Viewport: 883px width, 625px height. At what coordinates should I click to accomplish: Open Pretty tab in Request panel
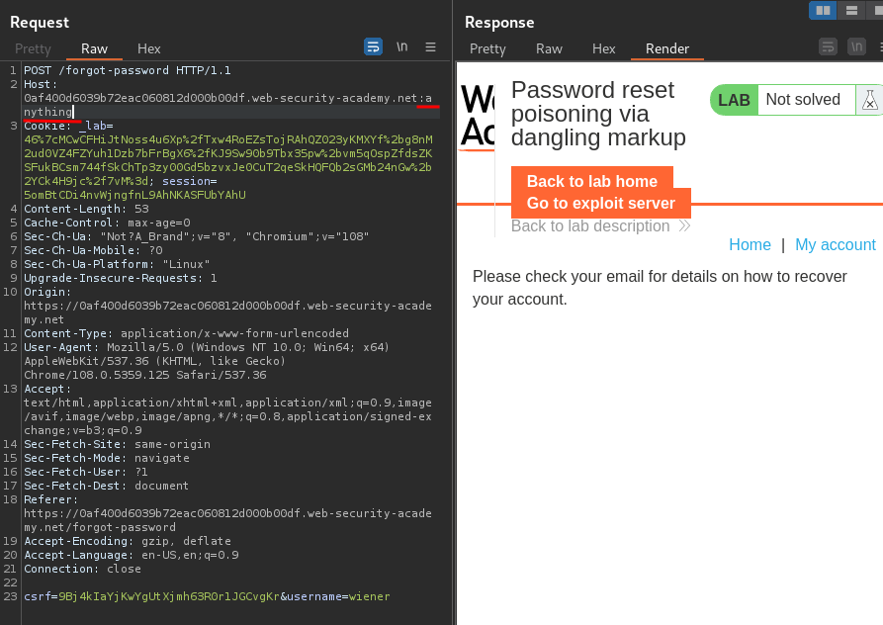[33, 49]
